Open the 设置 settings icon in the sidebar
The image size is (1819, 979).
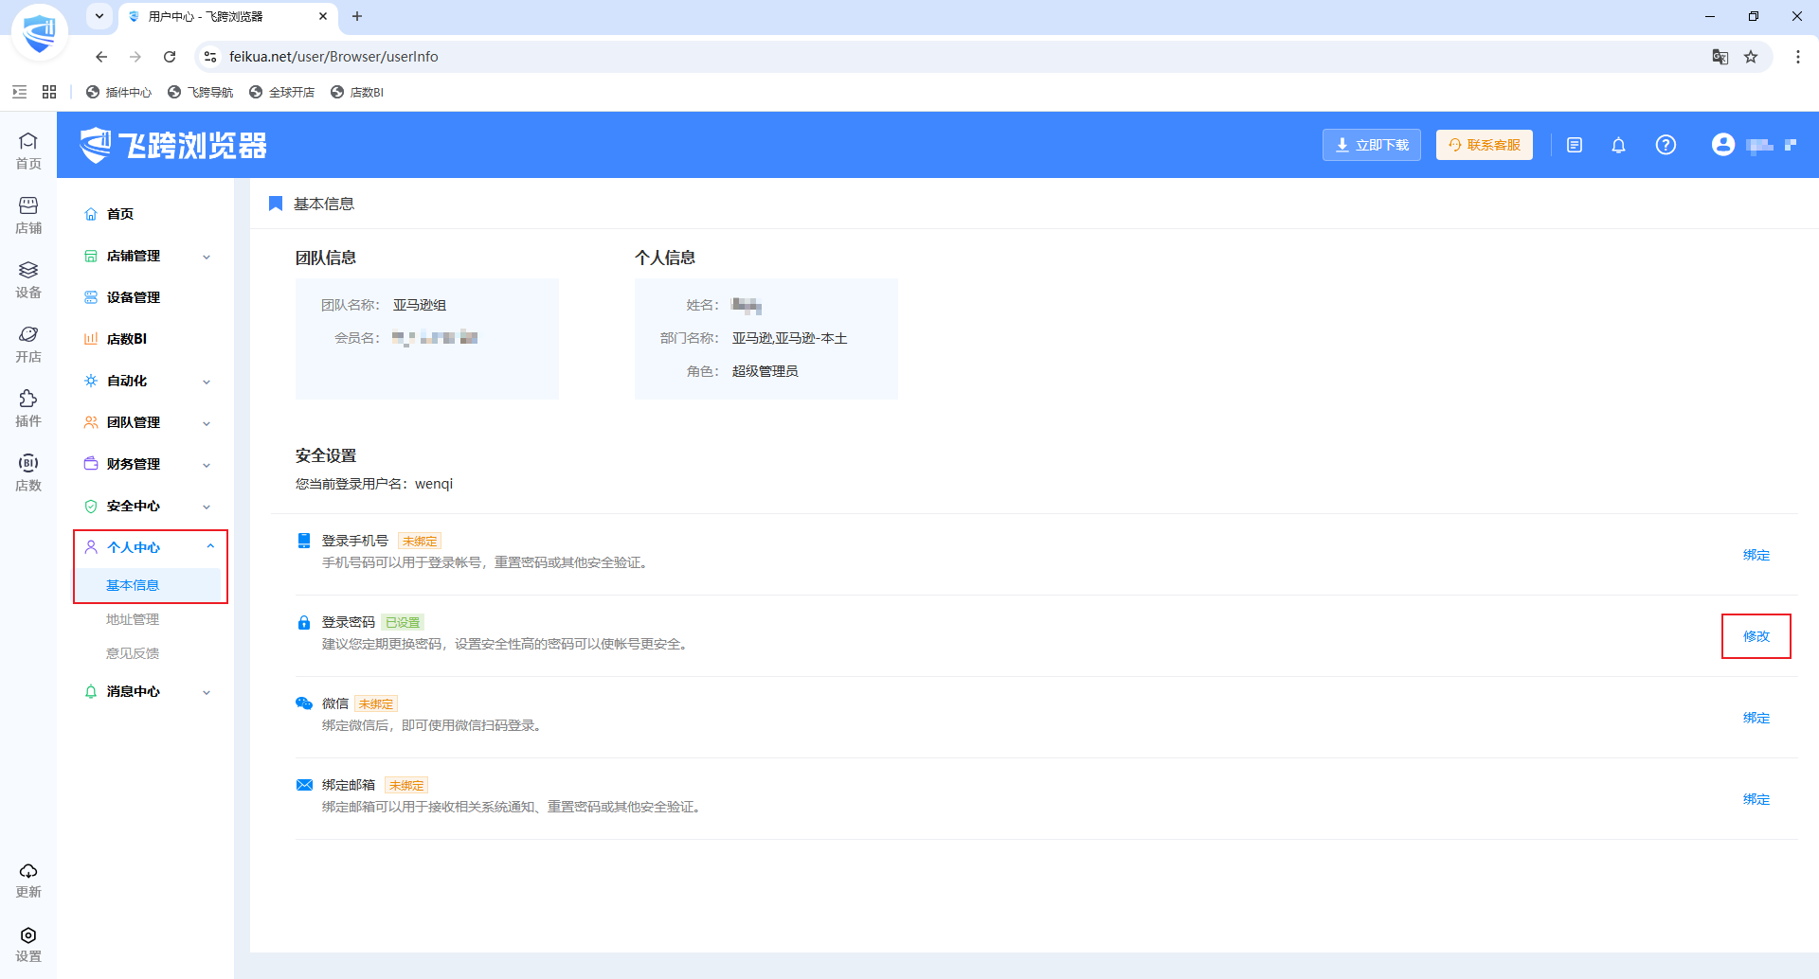28,944
